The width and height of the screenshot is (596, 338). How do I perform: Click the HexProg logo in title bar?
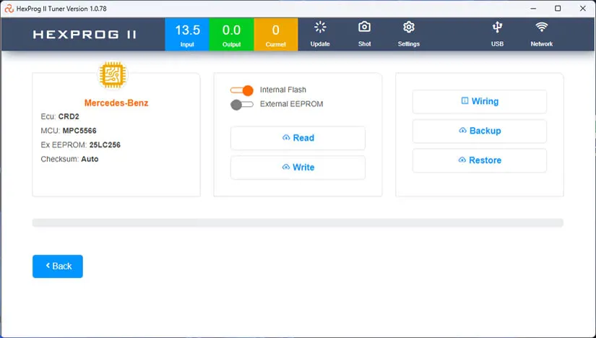(9, 9)
